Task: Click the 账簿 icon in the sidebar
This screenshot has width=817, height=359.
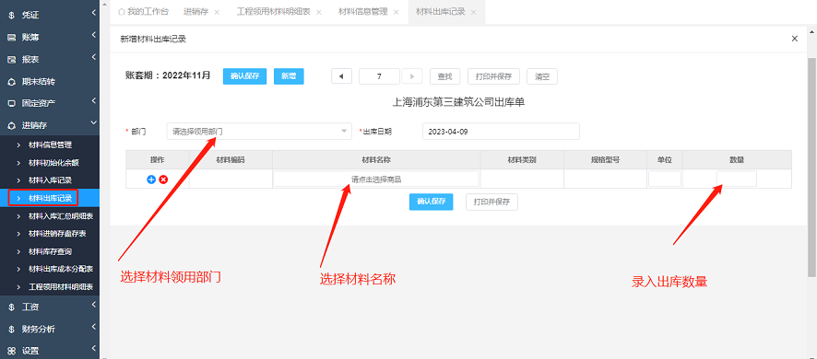Action: (11, 38)
